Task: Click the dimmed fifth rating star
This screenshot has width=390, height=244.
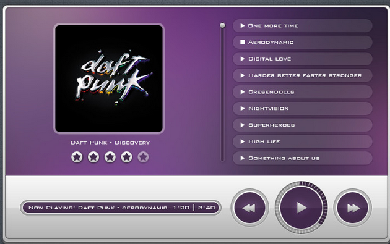Action: 143,157
